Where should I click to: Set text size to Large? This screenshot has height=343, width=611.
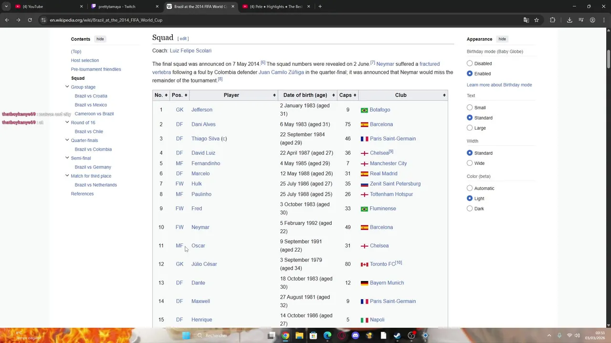click(470, 128)
